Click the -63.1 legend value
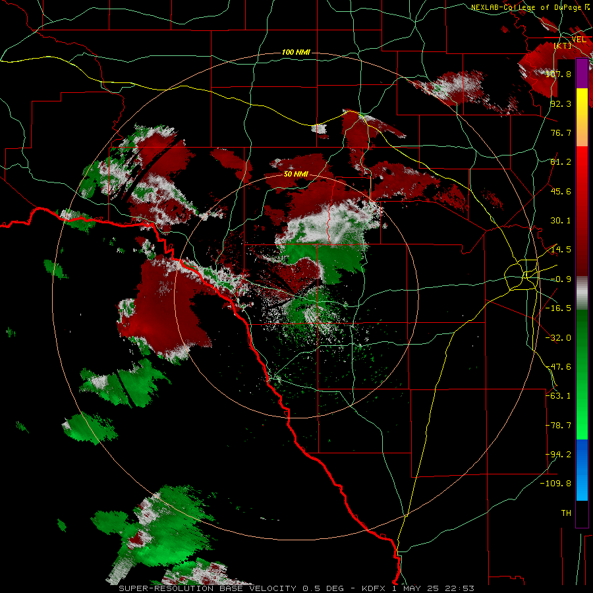The width and height of the screenshot is (593, 593). point(558,395)
